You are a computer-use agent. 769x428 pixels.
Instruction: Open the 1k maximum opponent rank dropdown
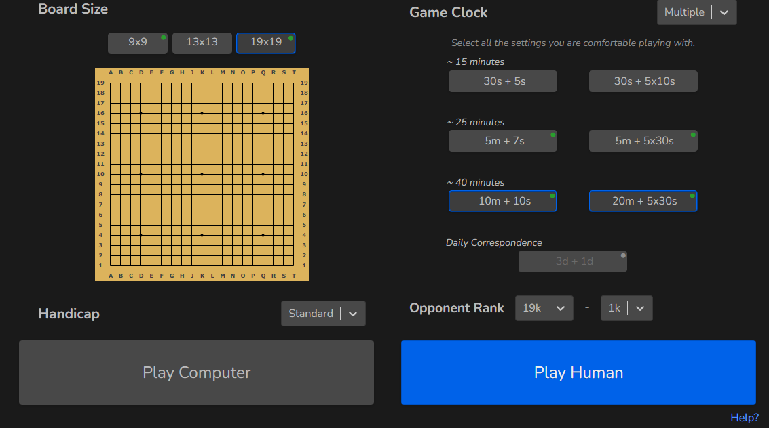626,308
